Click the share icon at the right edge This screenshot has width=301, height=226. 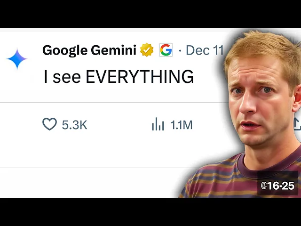tap(297, 124)
